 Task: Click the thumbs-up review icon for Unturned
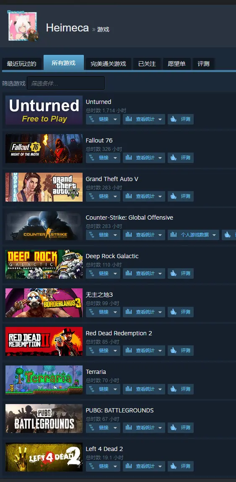pyautogui.click(x=174, y=119)
